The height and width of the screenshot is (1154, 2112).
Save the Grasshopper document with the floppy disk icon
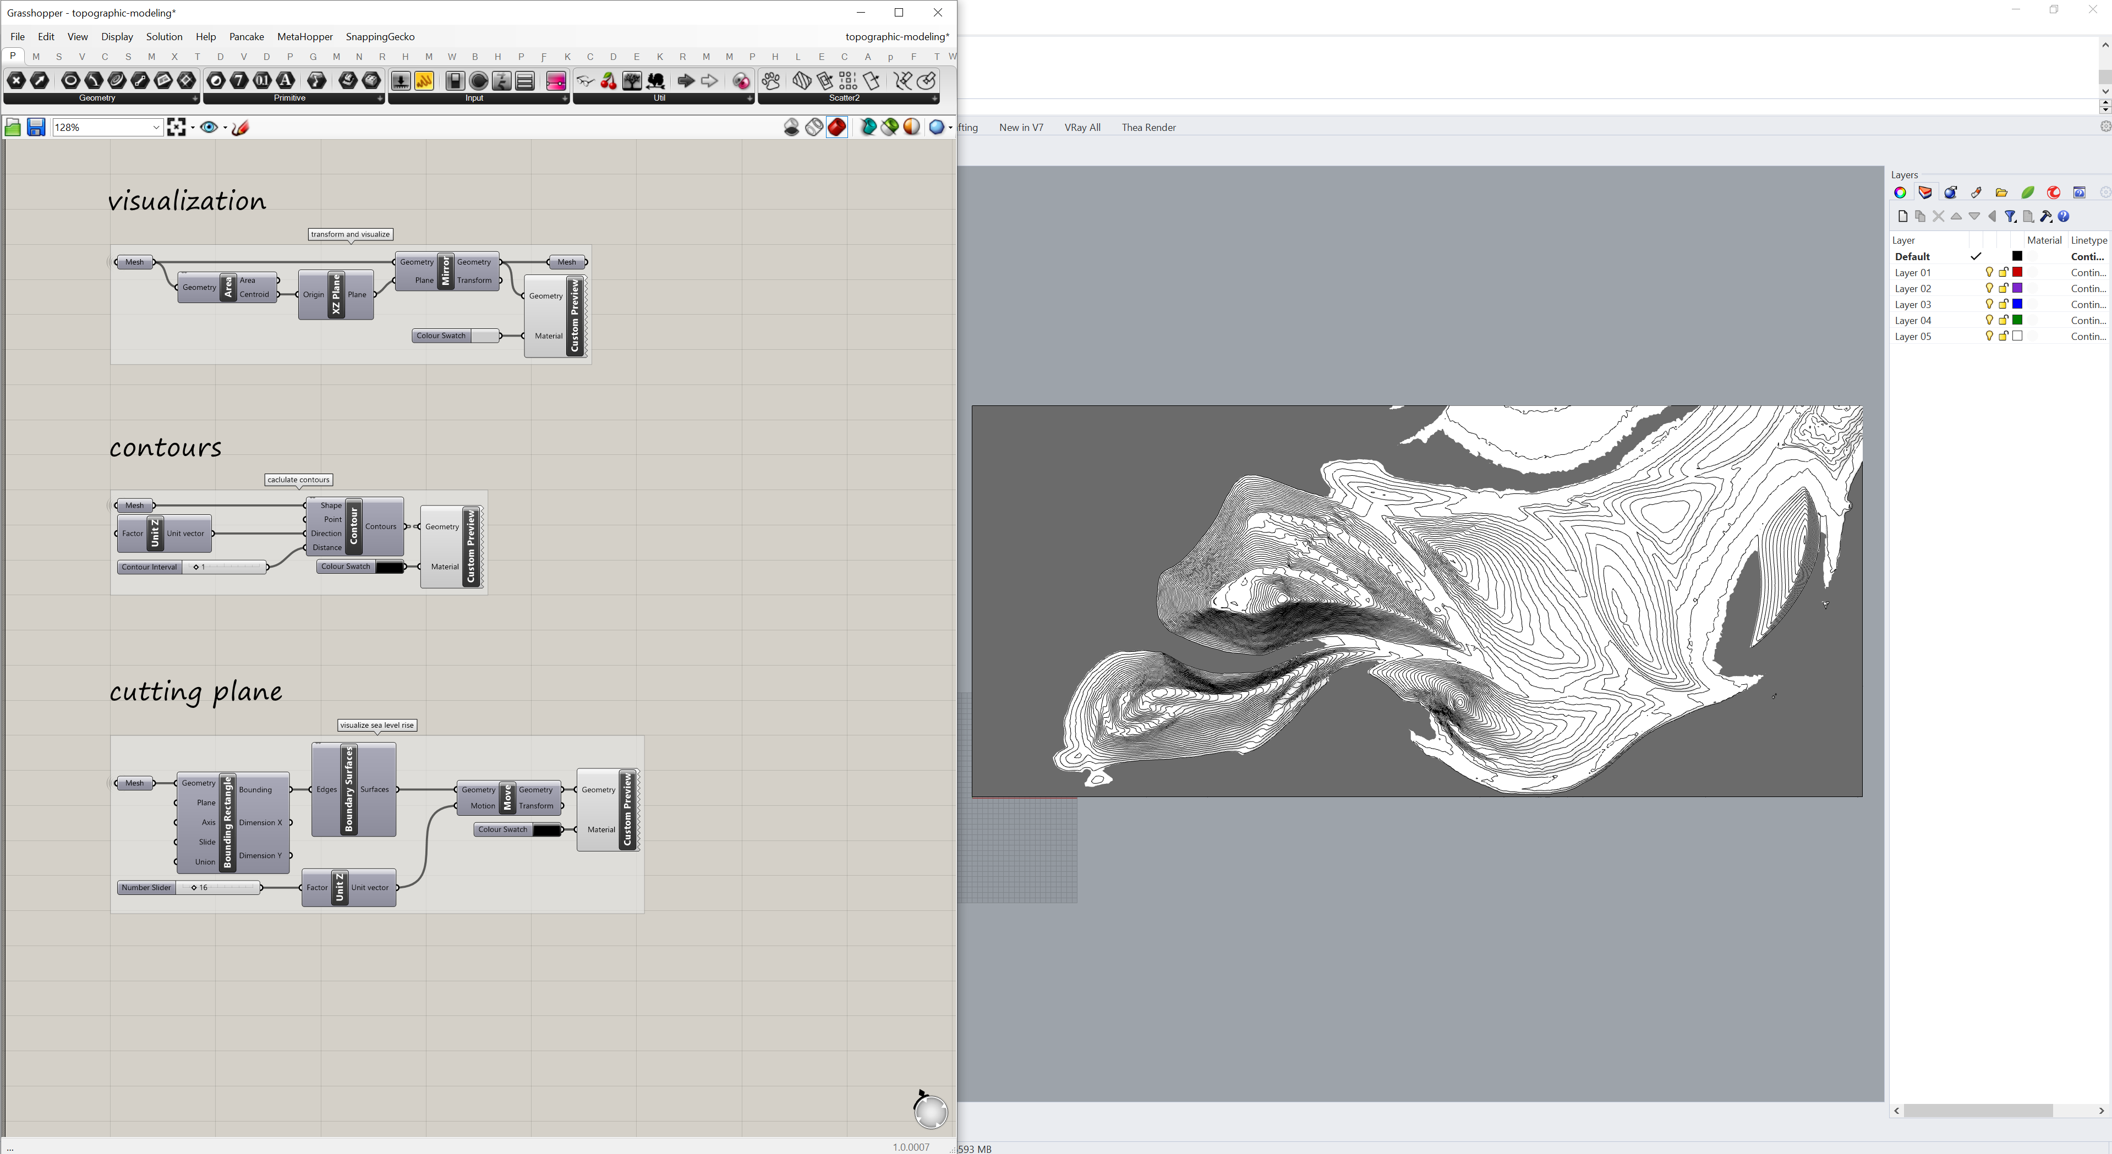pyautogui.click(x=36, y=127)
